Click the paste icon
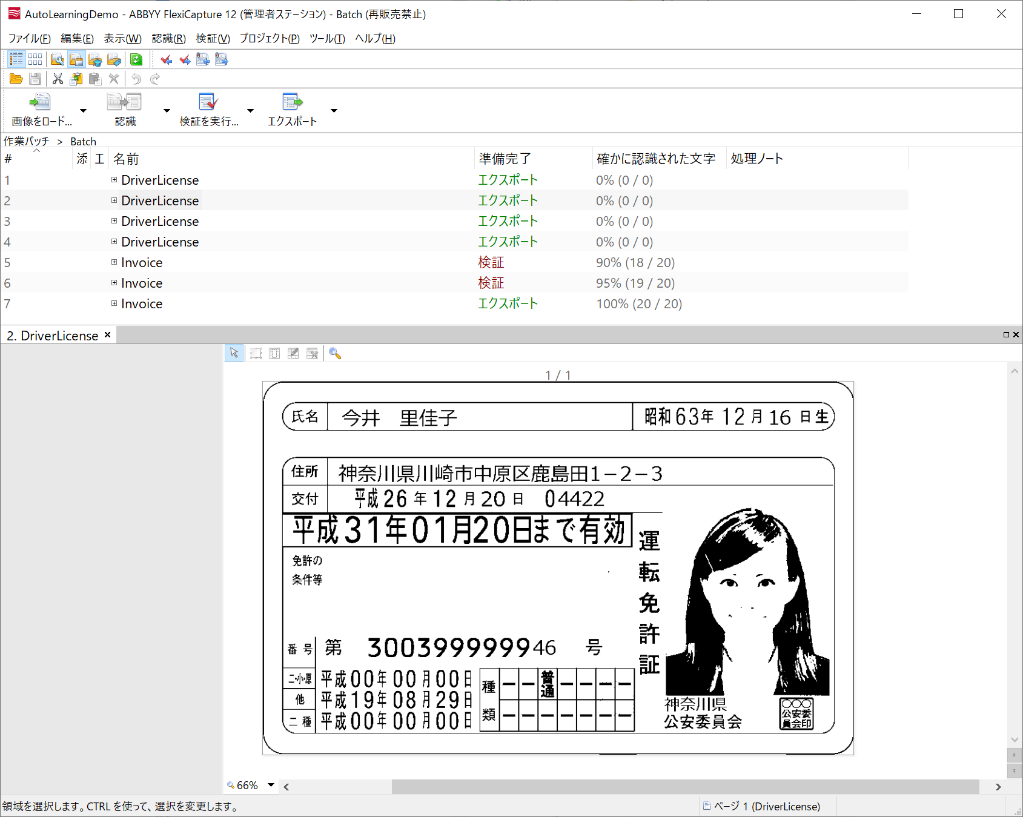The height and width of the screenshot is (817, 1023). [95, 79]
